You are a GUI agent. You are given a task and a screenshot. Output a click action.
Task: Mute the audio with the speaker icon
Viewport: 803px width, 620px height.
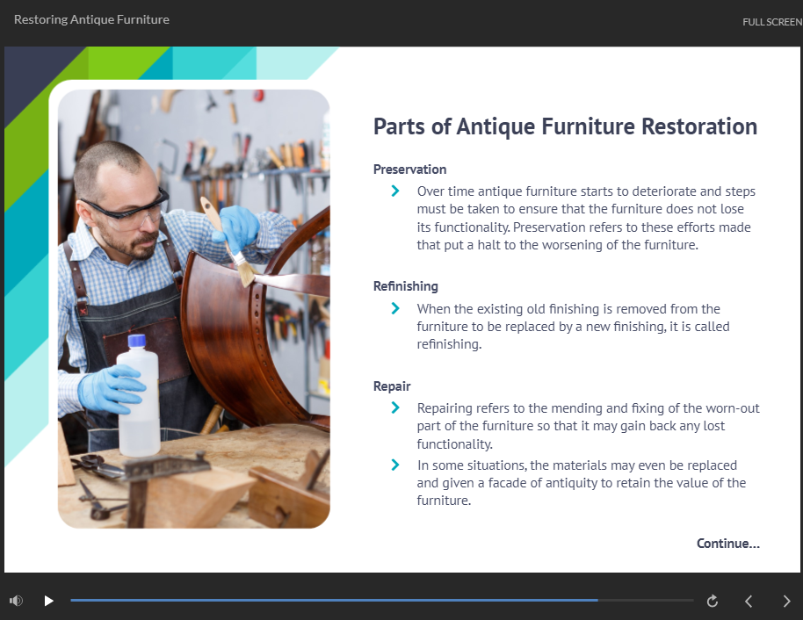(16, 601)
